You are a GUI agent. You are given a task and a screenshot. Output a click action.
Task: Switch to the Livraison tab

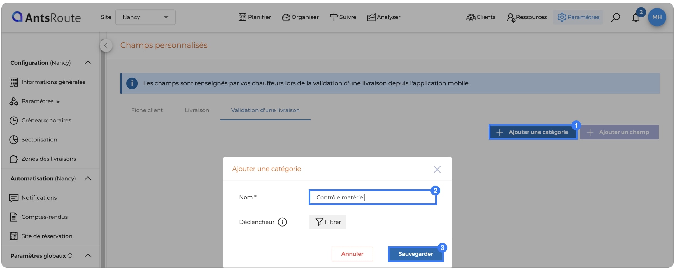tap(197, 110)
